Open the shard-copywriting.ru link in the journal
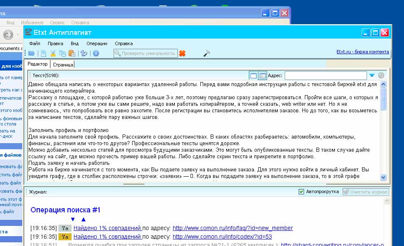The width and height of the screenshot is (404, 246). point(332,244)
